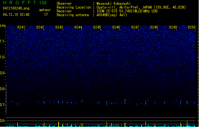Screen dimensions: 199x127
Task: Click the 0244 time marker
Action: pos(78,27)
